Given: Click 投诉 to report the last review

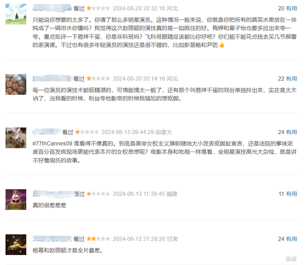Looking at the screenshot, I should click(x=291, y=259).
